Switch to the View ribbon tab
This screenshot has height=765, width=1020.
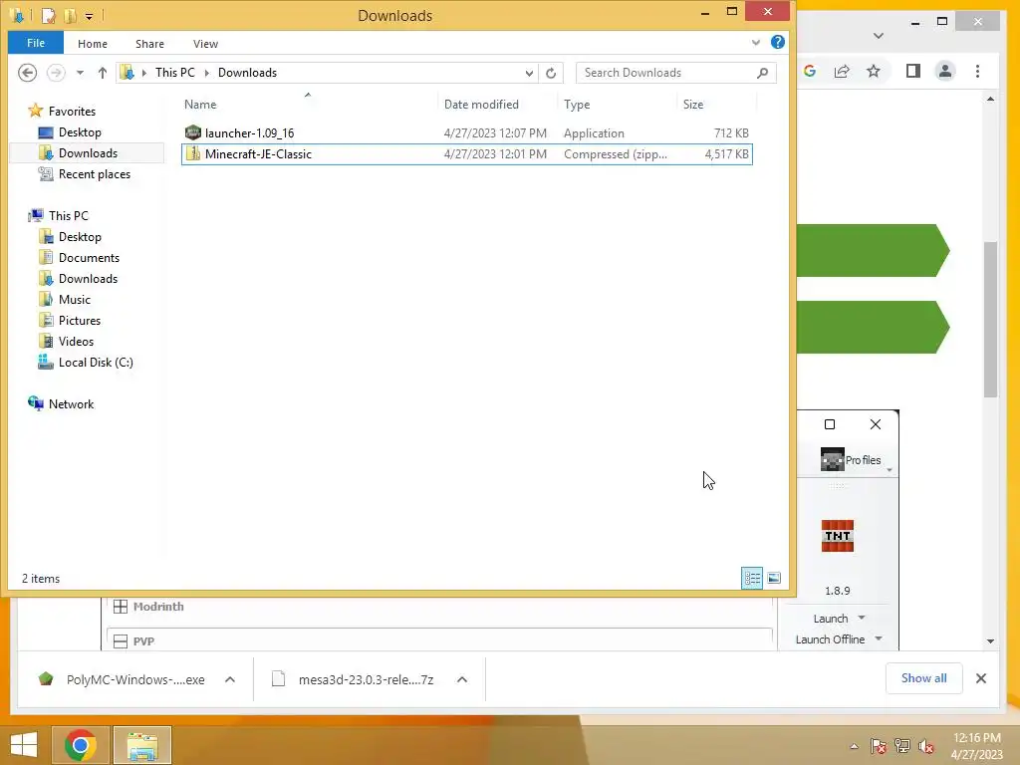pos(205,44)
